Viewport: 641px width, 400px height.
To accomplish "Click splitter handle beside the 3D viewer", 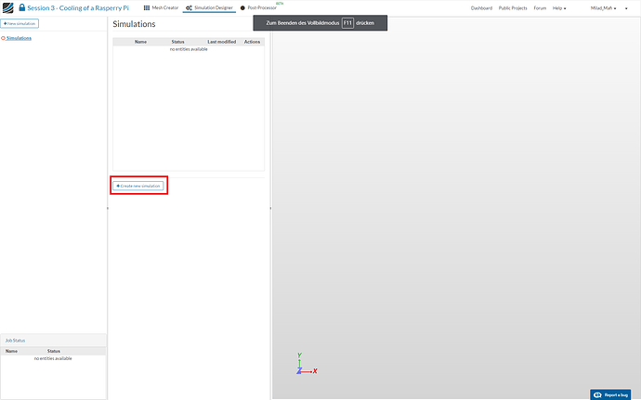I will coord(270,209).
